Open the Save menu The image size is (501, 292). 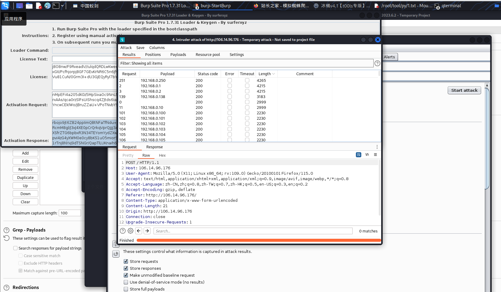point(140,48)
